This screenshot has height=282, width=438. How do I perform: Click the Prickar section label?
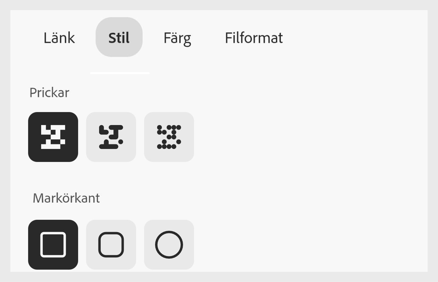pyautogui.click(x=50, y=92)
